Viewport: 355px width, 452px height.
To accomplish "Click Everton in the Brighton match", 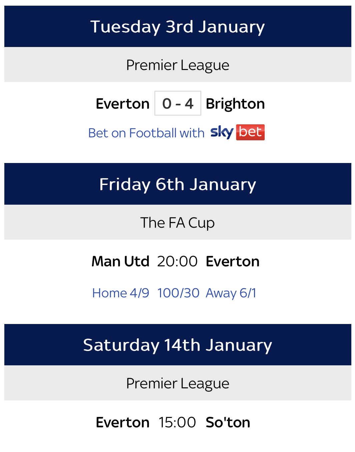I will tap(122, 104).
